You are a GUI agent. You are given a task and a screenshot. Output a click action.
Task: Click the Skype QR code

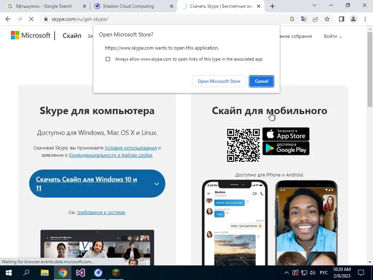[243, 145]
